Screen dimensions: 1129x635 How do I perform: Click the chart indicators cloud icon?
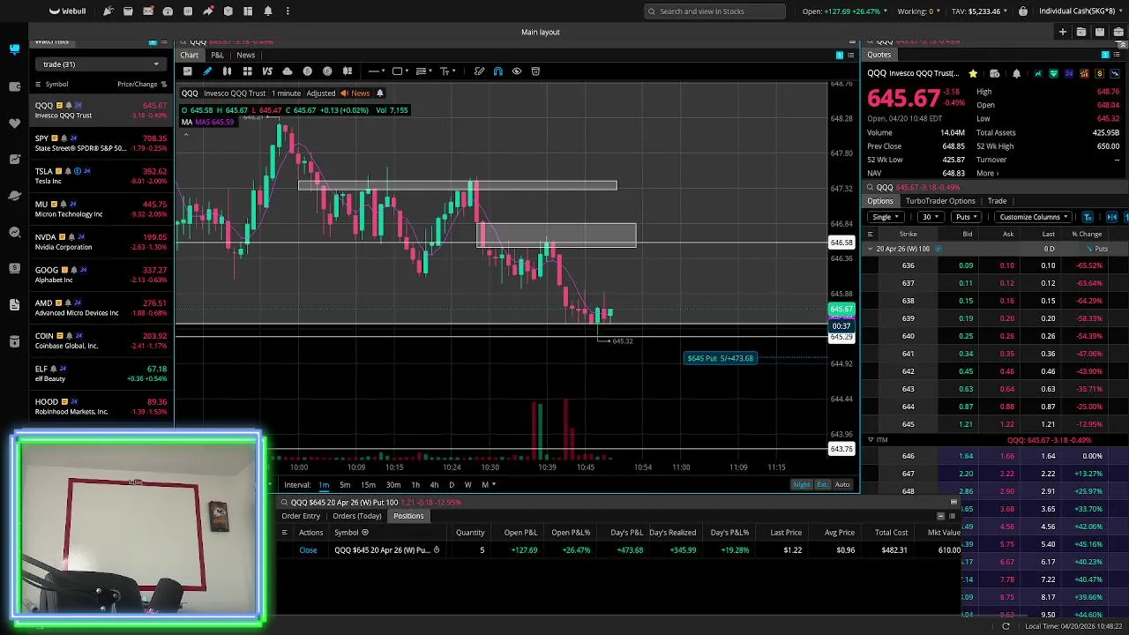tap(288, 71)
